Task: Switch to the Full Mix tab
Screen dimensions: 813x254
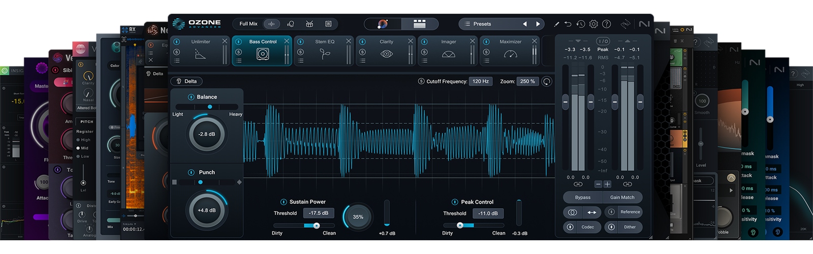Action: click(x=248, y=24)
